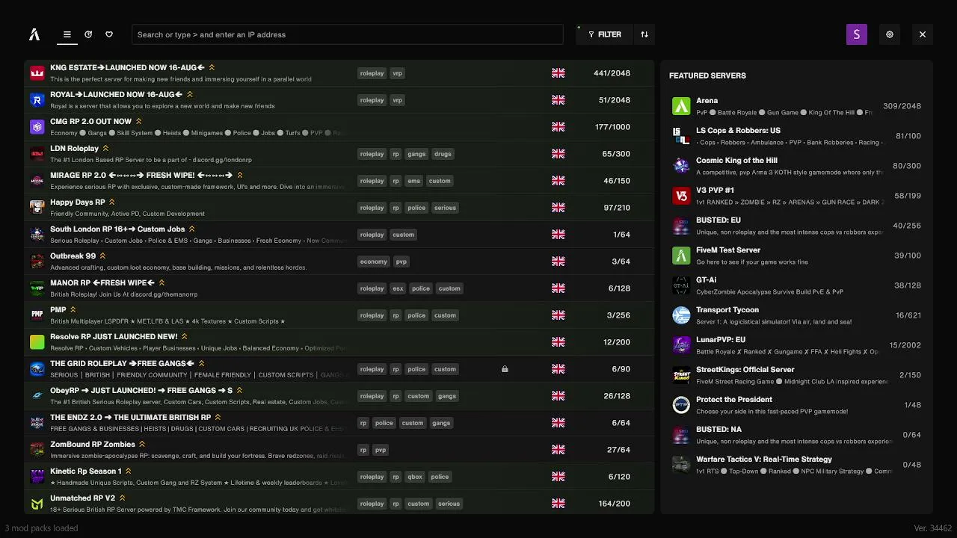Click player count 441/2048
The image size is (957, 538).
(x=612, y=73)
